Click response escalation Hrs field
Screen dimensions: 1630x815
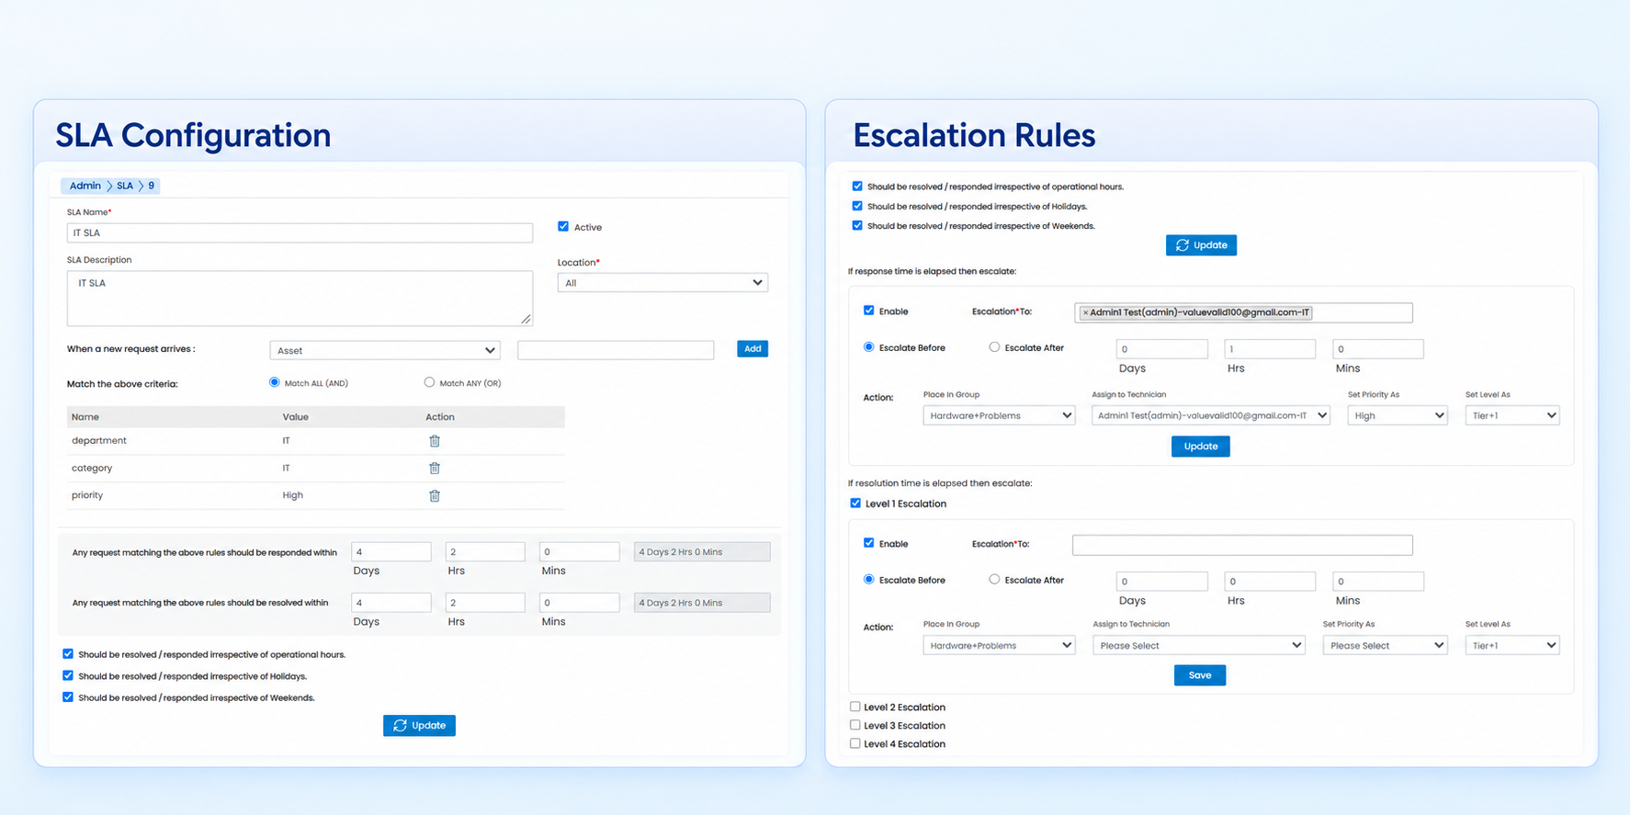pyautogui.click(x=1270, y=349)
